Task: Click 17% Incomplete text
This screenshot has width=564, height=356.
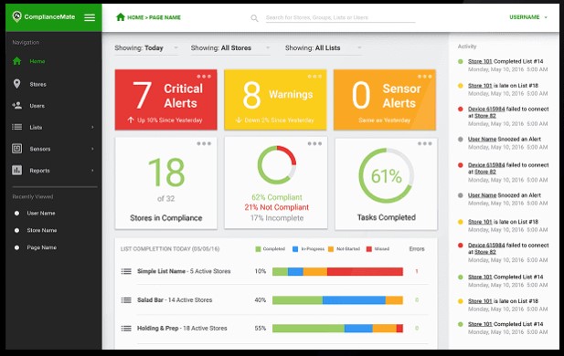Action: (x=277, y=217)
